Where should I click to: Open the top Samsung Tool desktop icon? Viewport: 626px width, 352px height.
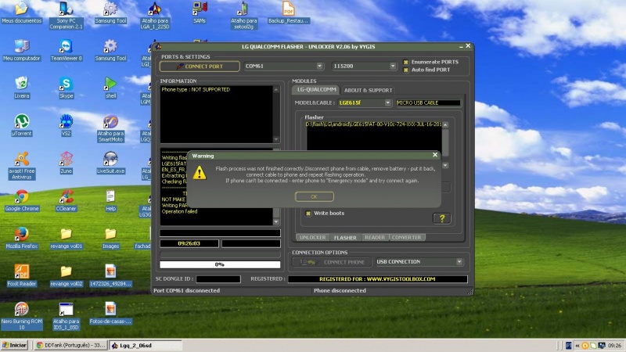point(110,13)
